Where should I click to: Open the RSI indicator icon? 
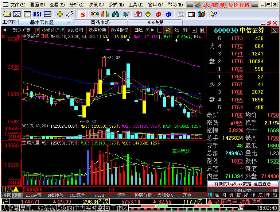pos(37,14)
